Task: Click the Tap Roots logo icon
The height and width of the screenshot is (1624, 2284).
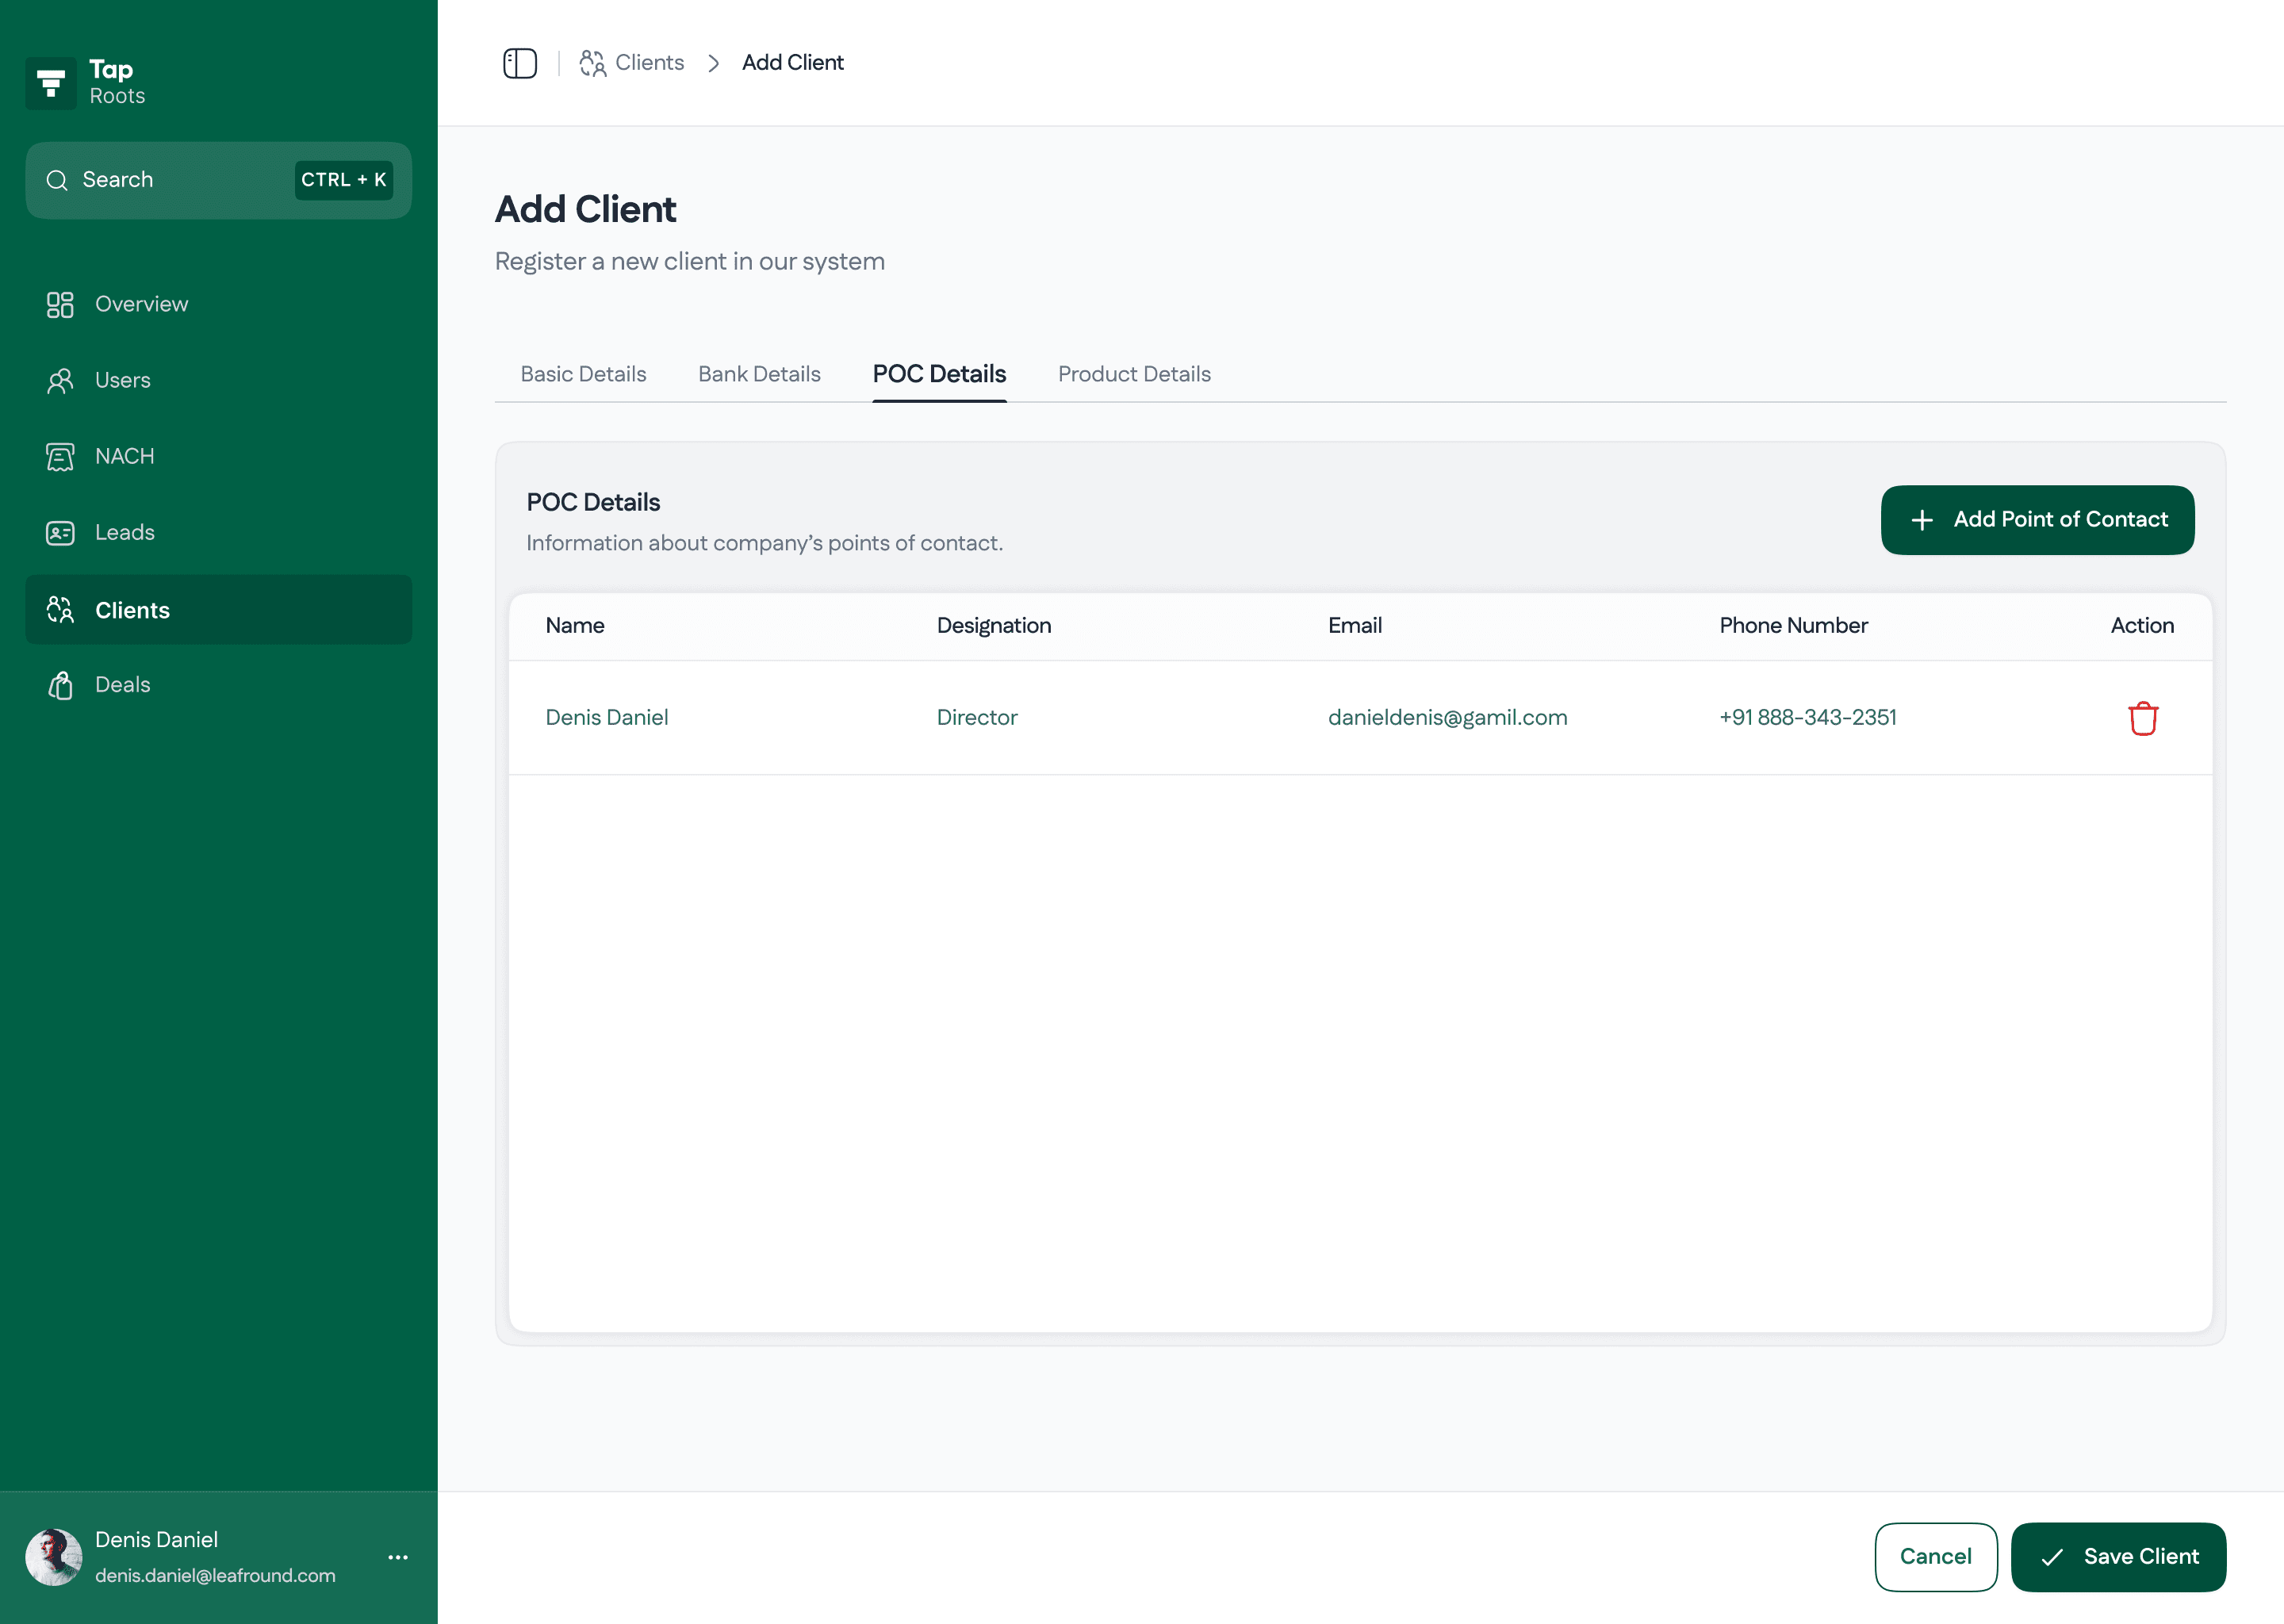Action: click(x=51, y=83)
